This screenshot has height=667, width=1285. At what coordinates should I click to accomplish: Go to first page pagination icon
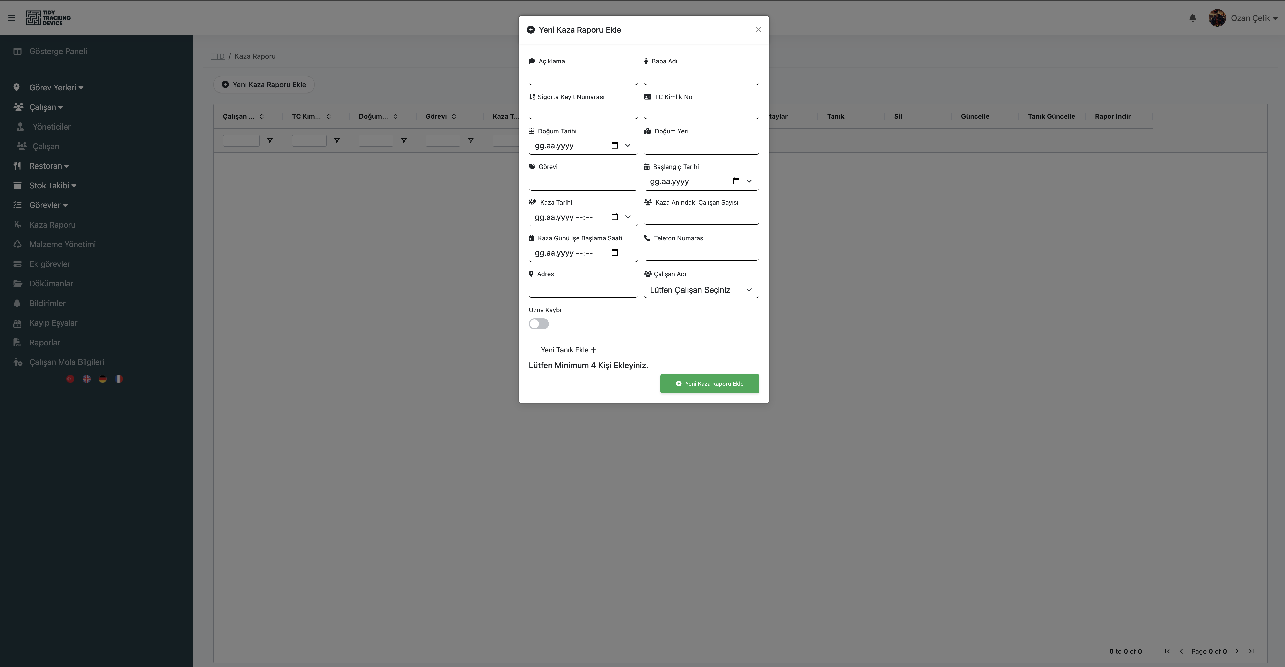tap(1167, 651)
